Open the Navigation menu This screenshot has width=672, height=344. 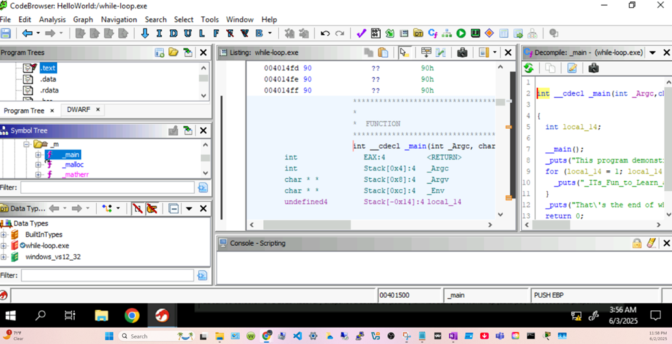[x=119, y=20]
